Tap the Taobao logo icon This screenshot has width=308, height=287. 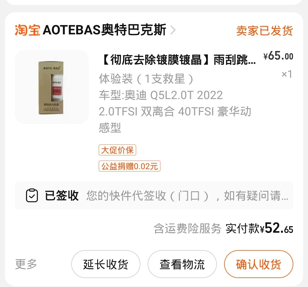(x=28, y=30)
